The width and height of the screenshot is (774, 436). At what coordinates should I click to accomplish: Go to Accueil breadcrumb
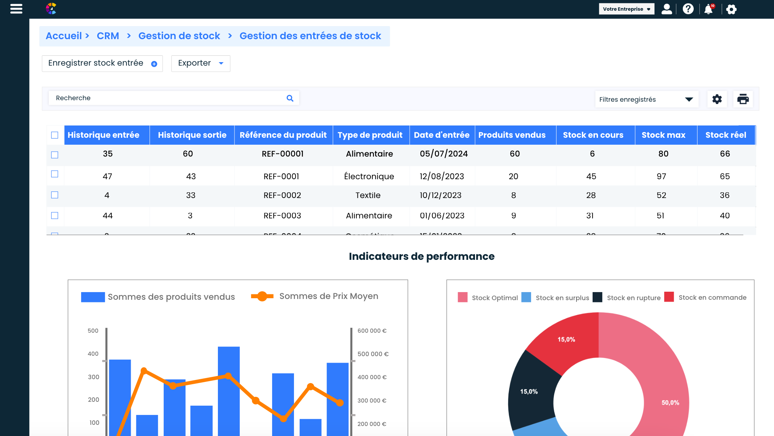(x=64, y=36)
